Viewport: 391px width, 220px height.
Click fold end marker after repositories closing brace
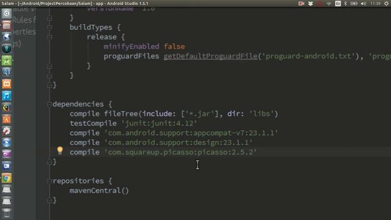coord(49,200)
